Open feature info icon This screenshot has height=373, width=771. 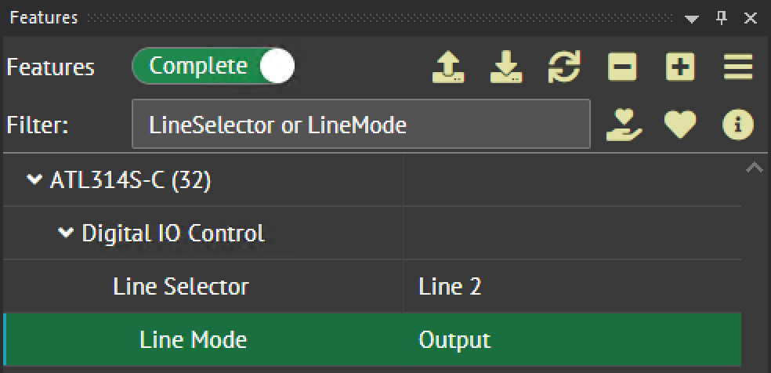coord(738,125)
